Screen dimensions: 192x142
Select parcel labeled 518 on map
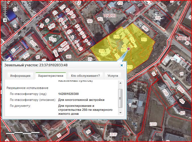coord(102,50)
